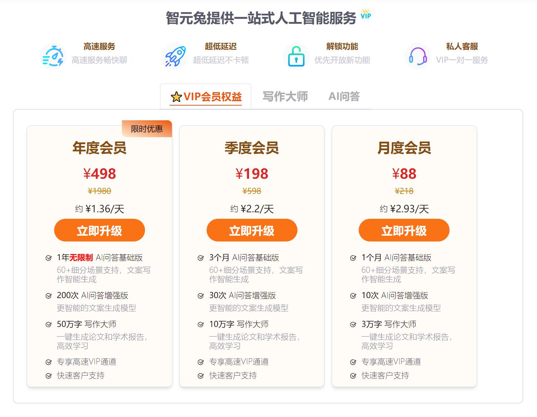The width and height of the screenshot is (537, 417).
Task: Click the padlock icon for 解锁功能
Action: pyautogui.click(x=296, y=56)
